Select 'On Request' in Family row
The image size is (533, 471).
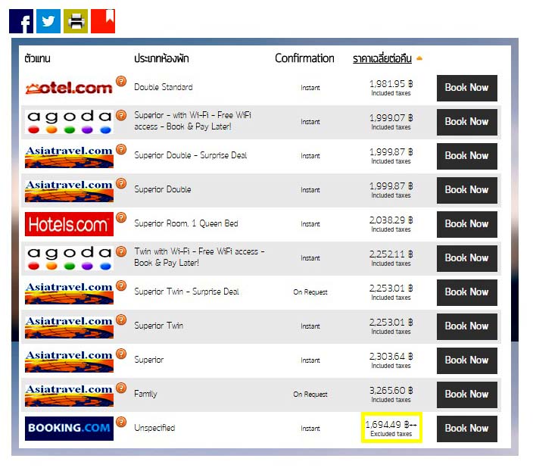pos(310,395)
